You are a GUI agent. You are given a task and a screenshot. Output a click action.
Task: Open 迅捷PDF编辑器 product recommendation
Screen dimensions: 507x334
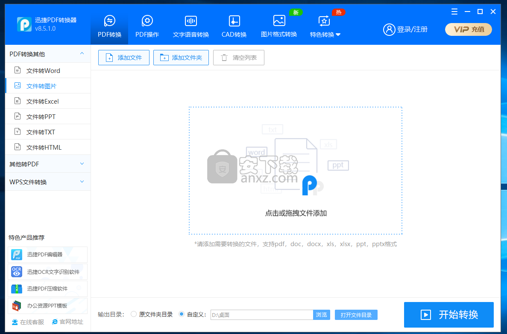(47, 255)
